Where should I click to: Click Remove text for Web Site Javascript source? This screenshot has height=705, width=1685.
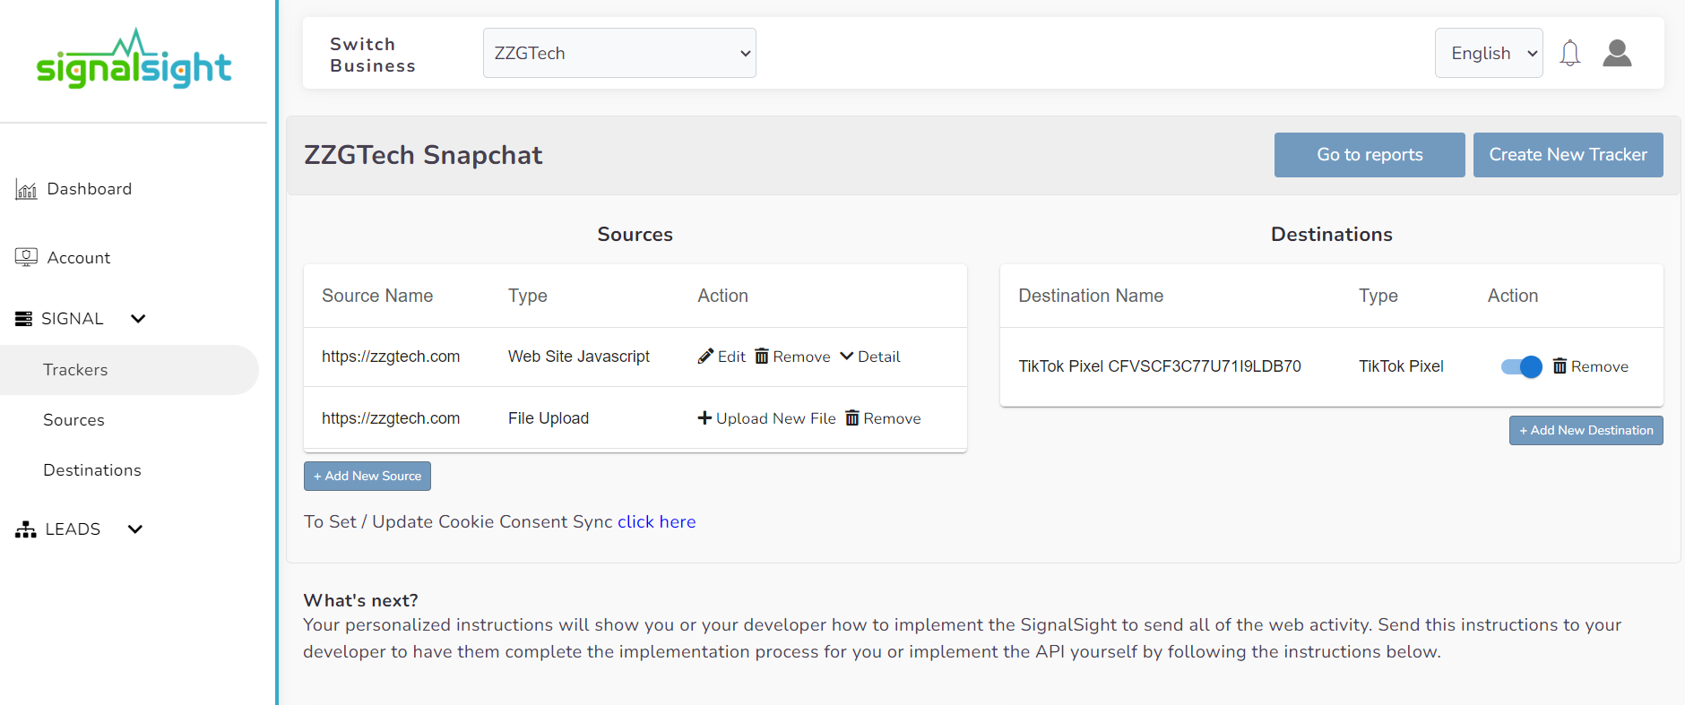coord(801,357)
